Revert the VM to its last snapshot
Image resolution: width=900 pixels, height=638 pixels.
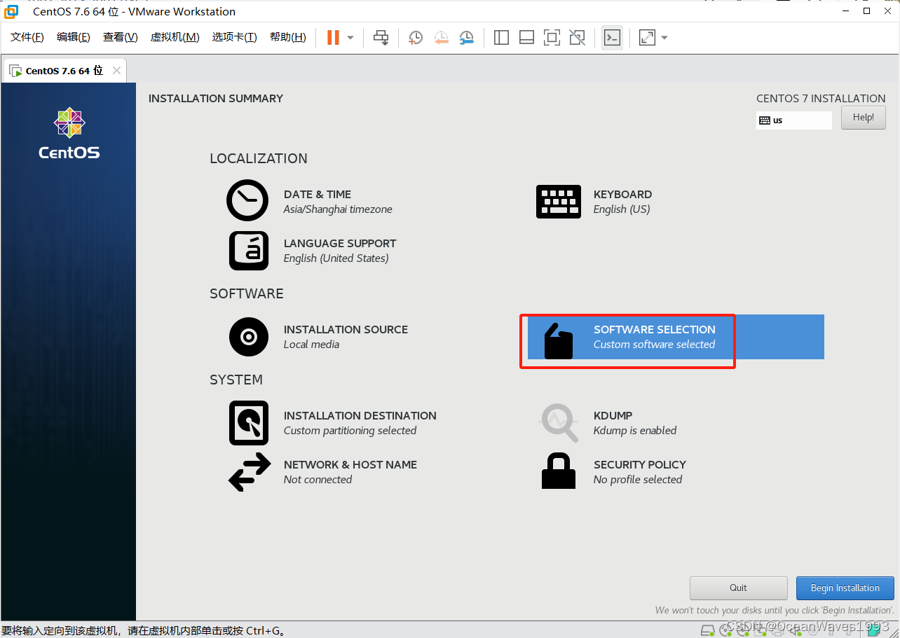pos(441,38)
